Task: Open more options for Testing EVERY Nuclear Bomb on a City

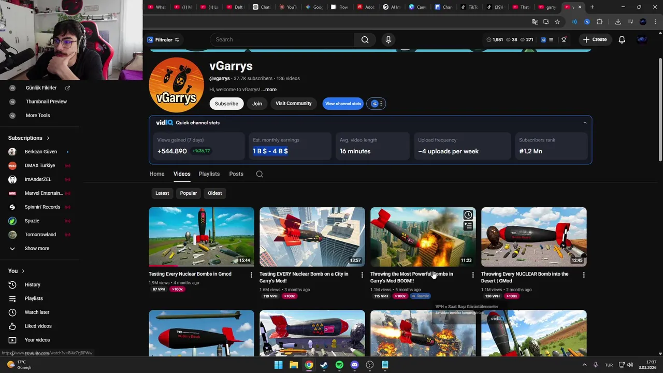Action: coord(362,275)
